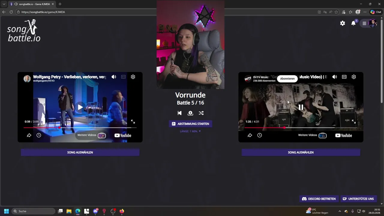Click the taskbar Suche search box
The height and width of the screenshot is (216, 384).
pos(34,211)
